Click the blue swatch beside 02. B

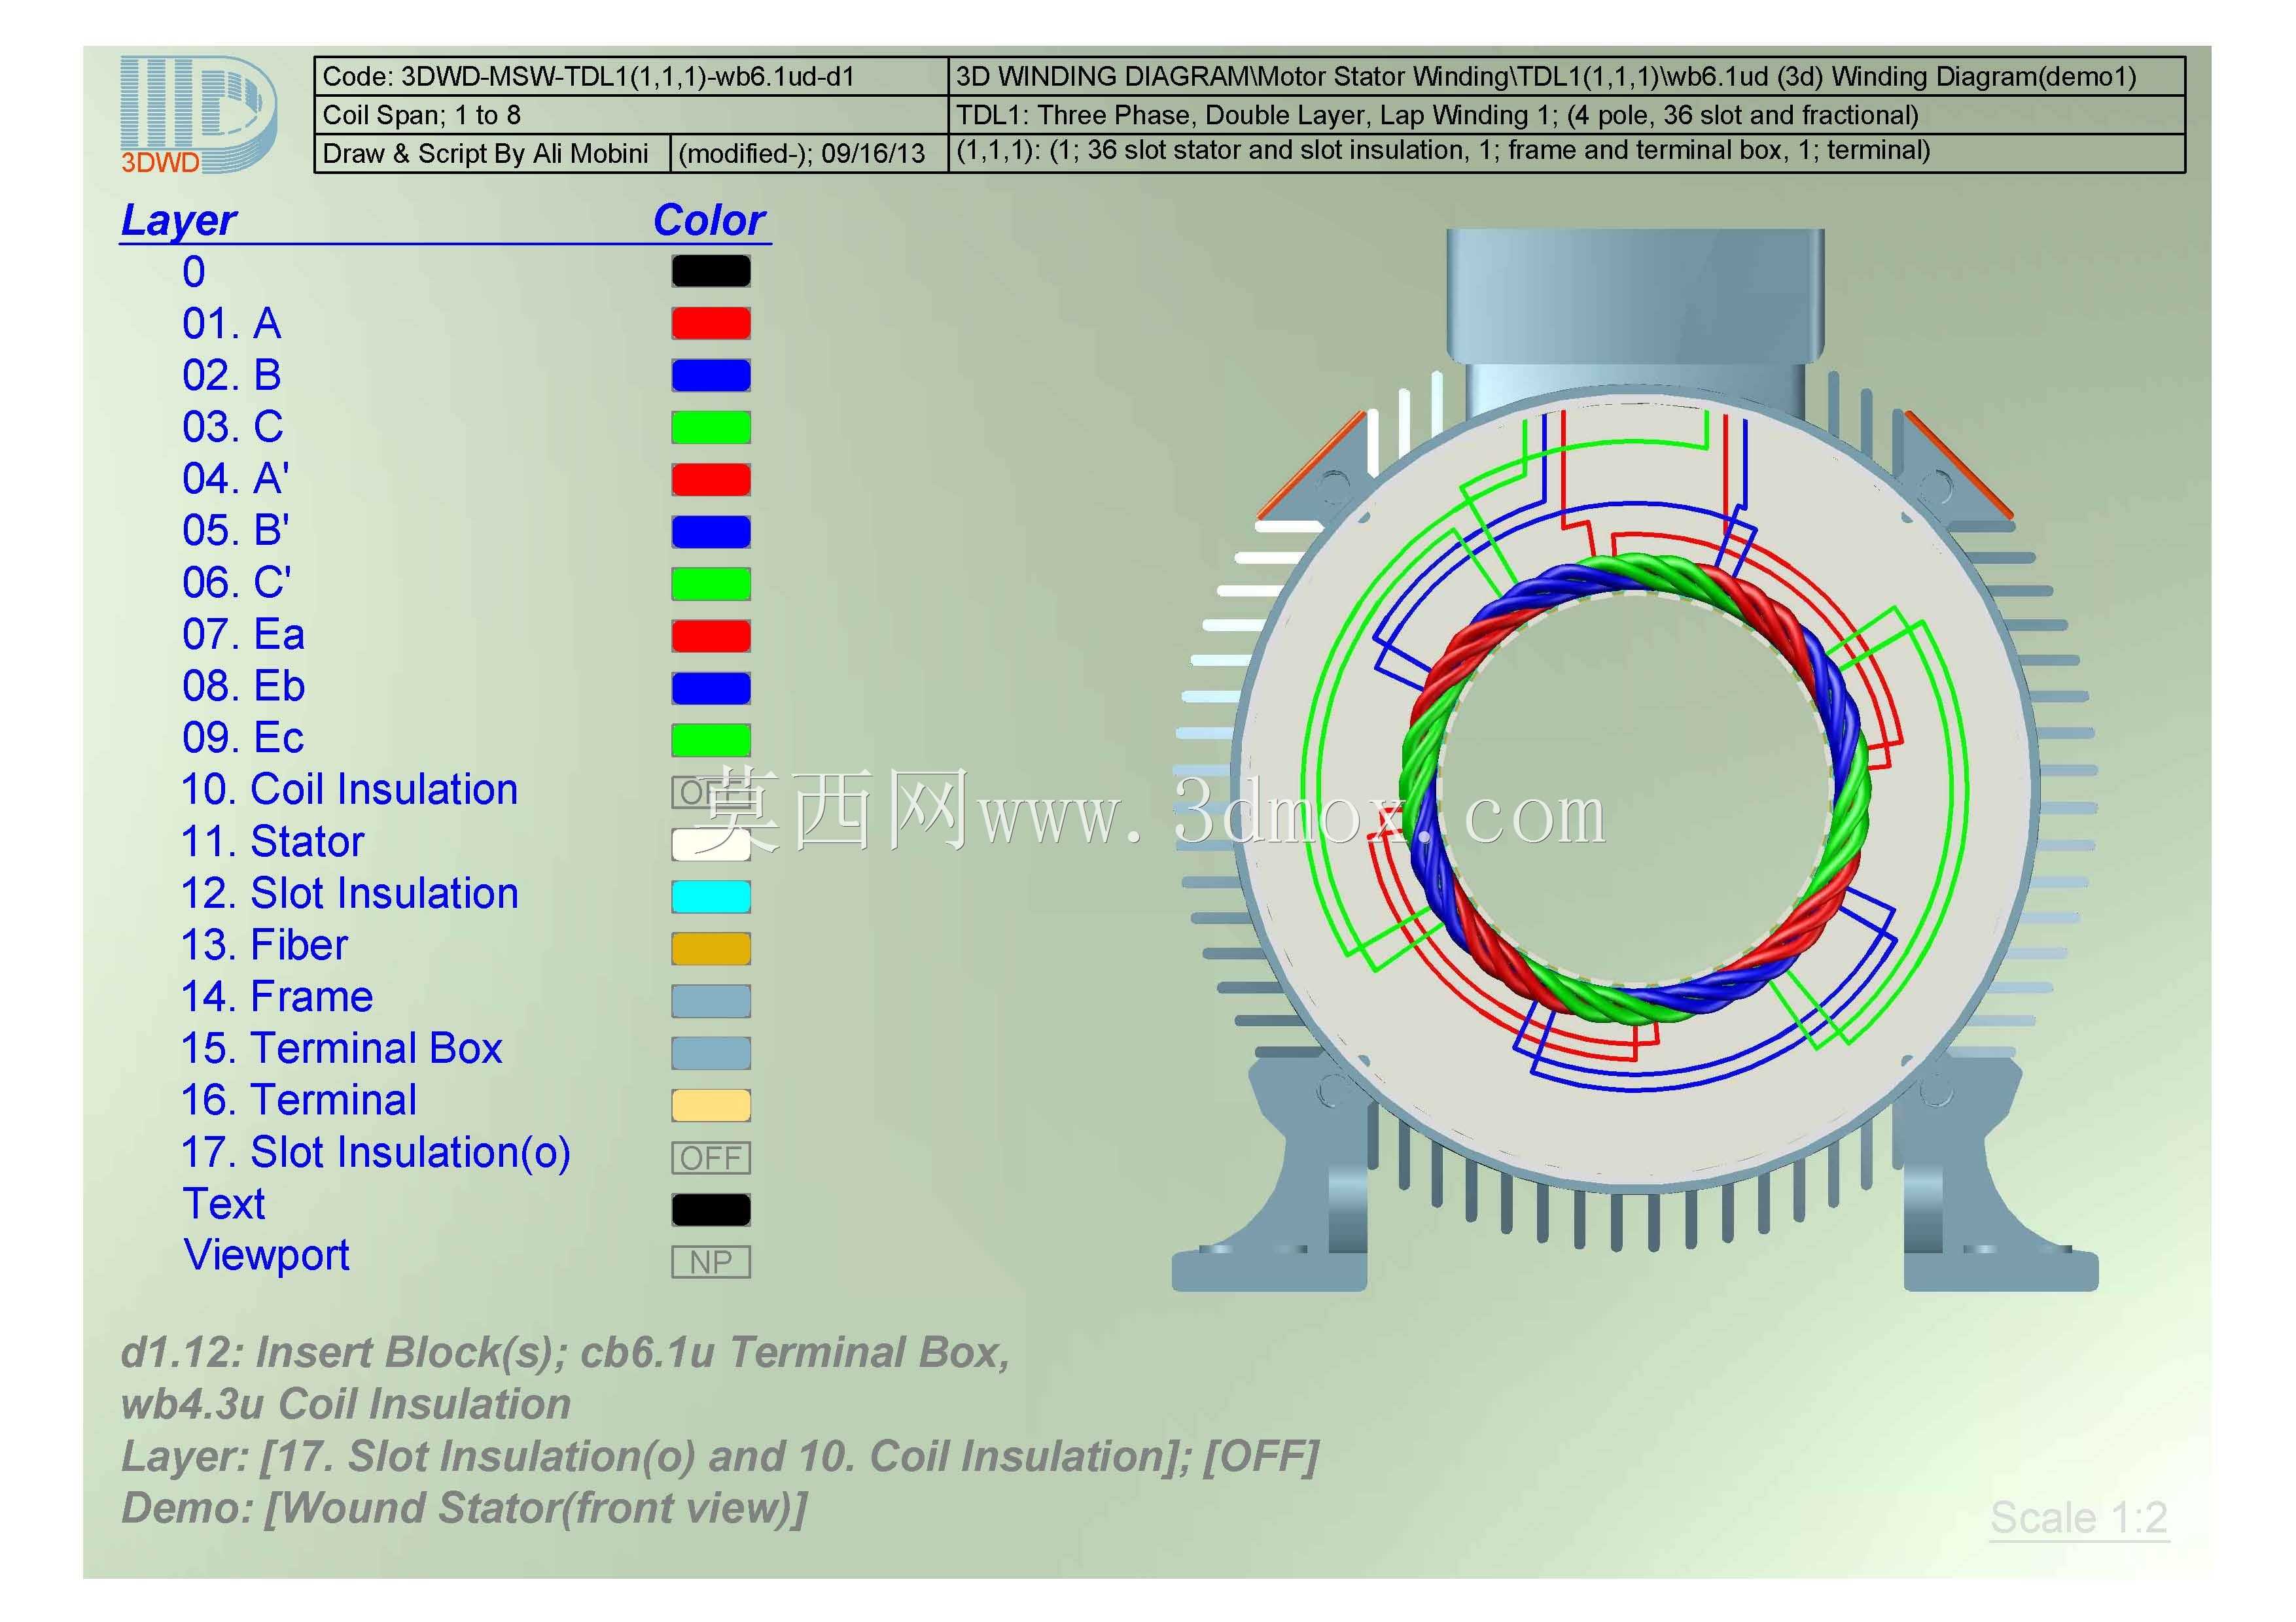click(x=711, y=375)
